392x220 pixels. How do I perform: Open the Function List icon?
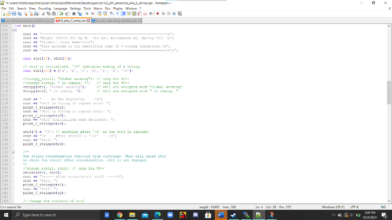coord(139,14)
